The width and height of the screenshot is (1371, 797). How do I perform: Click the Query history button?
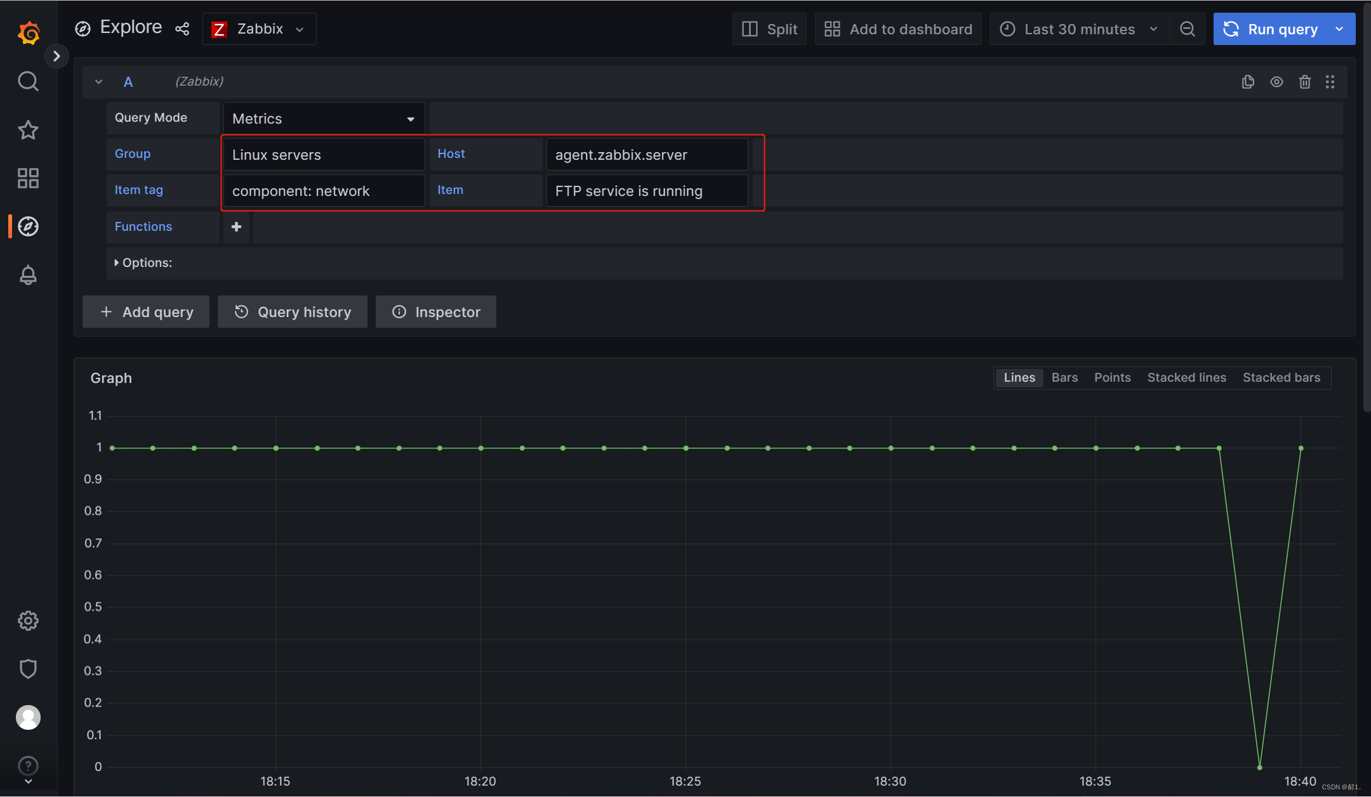click(293, 312)
